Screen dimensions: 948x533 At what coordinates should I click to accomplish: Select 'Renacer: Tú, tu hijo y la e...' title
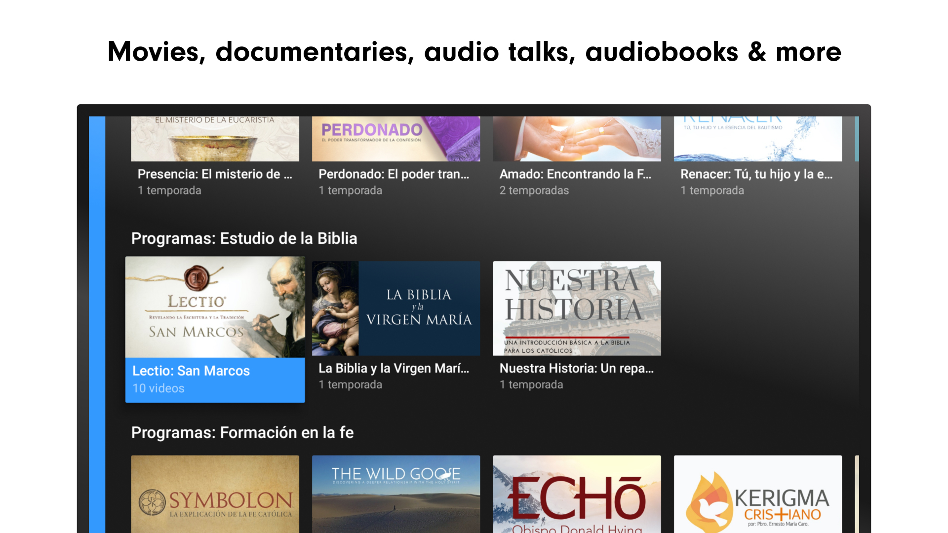(756, 174)
